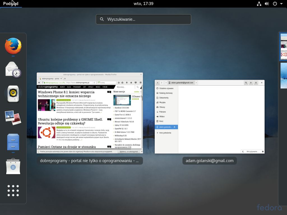Image resolution: width=287 pixels, height=215 pixels.
Task: Open Firefox downloads arrow icon
Action: click(x=127, y=83)
